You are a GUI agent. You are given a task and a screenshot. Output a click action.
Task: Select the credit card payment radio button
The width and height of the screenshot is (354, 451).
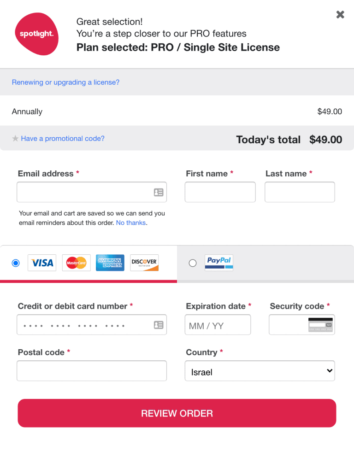coord(15,263)
